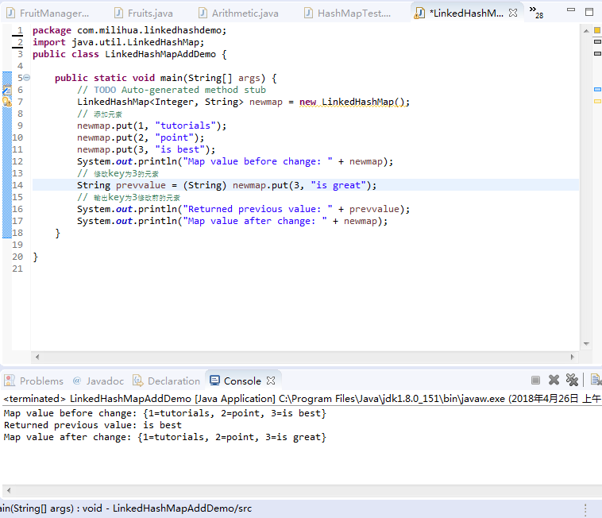Image resolution: width=602 pixels, height=518 pixels.
Task: Click console output ending '3=is great}'
Action: pos(165,437)
